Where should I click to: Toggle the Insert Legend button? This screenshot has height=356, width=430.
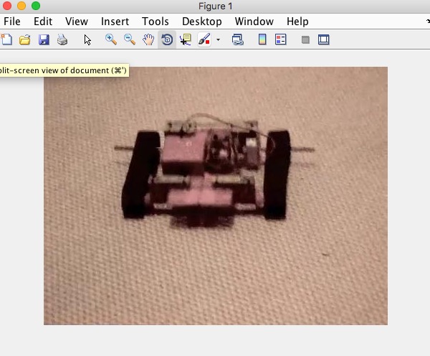click(x=281, y=39)
